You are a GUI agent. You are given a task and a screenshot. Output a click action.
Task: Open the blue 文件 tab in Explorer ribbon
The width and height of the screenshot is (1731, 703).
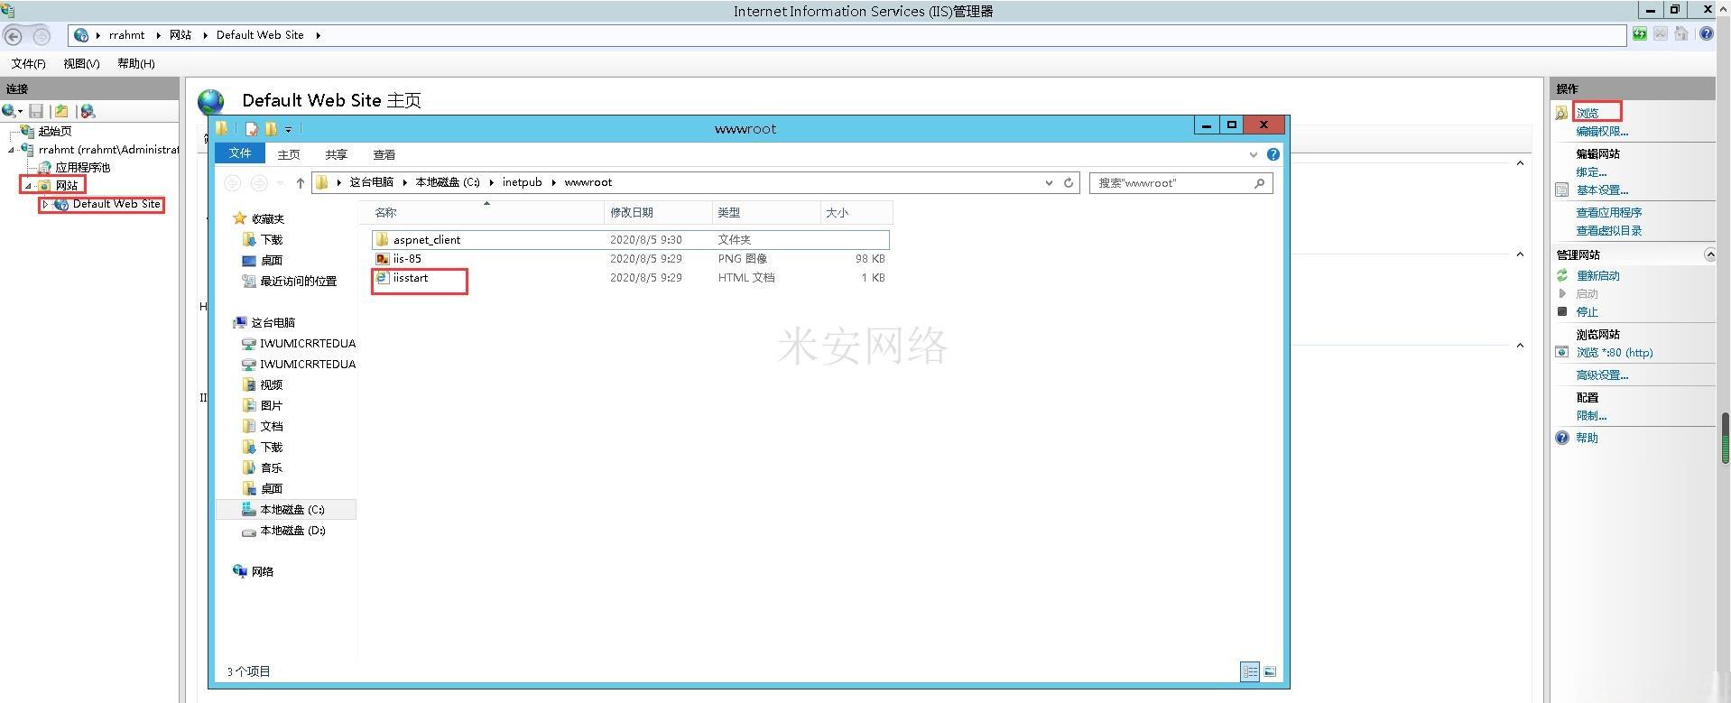click(x=240, y=153)
